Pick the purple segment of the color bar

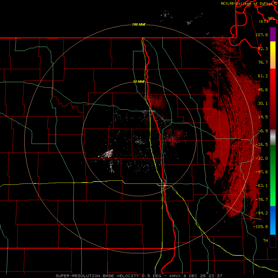273,34
